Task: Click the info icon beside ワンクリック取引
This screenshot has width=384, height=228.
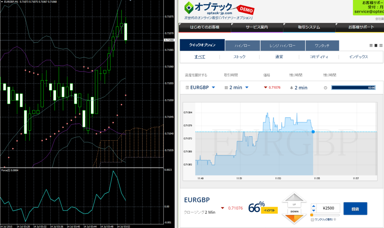Action: (x=335, y=219)
